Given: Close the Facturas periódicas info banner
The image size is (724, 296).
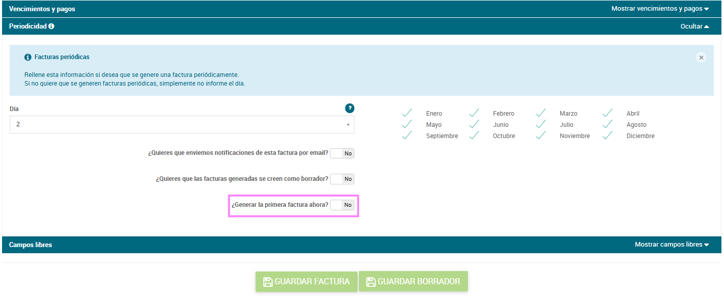Looking at the screenshot, I should pyautogui.click(x=701, y=58).
